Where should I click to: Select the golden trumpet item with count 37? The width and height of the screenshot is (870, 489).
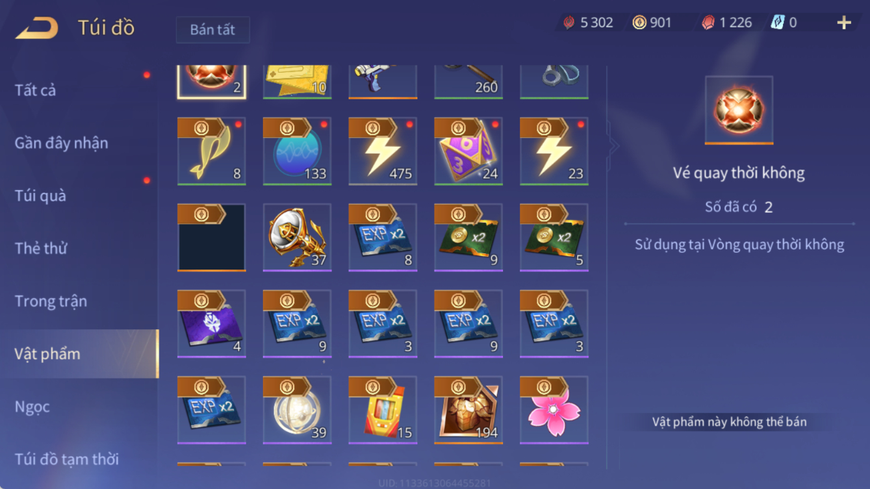point(297,238)
